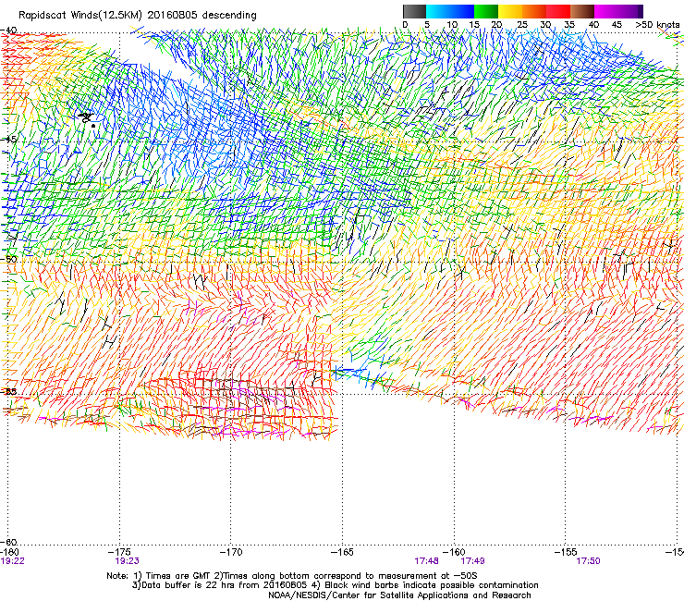Click the 19:22 pass time label

(13, 561)
